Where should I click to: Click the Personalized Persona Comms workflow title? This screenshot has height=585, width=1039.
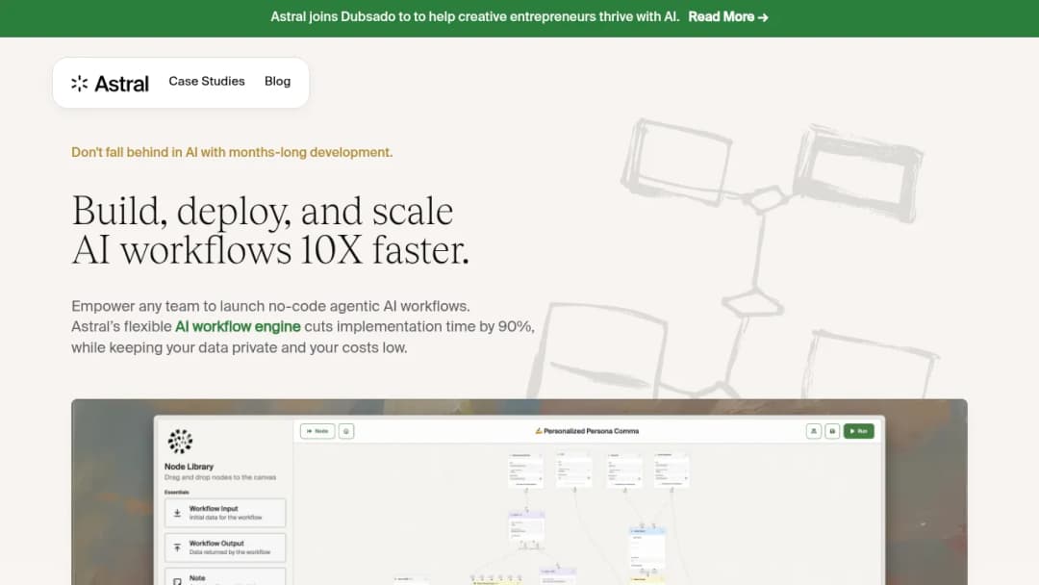click(587, 431)
